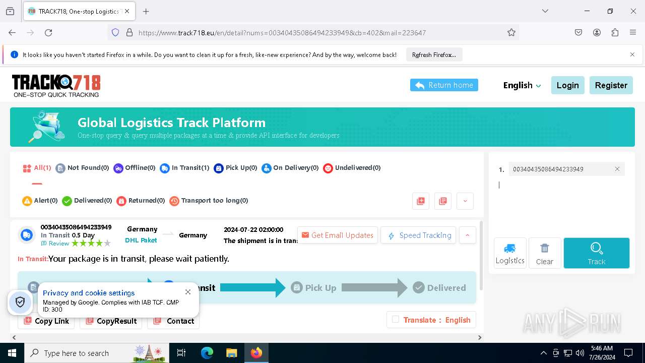645x363 pixels.
Task: Dismiss the Firefox refresh notification bar
Action: tap(632, 54)
